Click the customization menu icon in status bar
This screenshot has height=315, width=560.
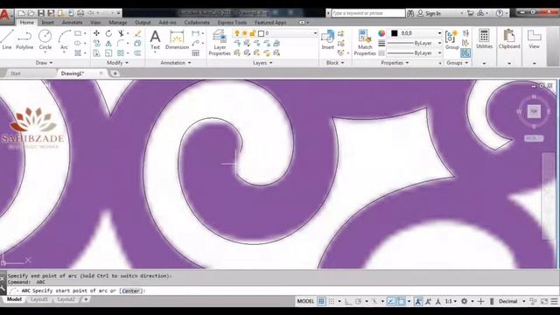tap(554, 301)
